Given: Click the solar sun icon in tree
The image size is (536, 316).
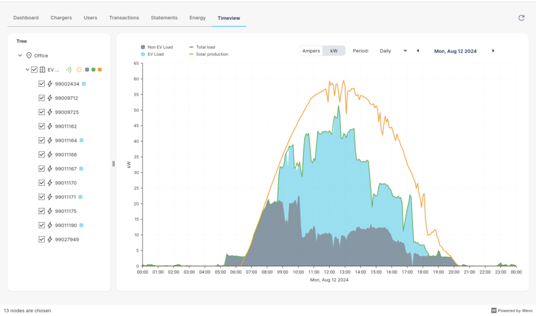Looking at the screenshot, I should (x=79, y=70).
